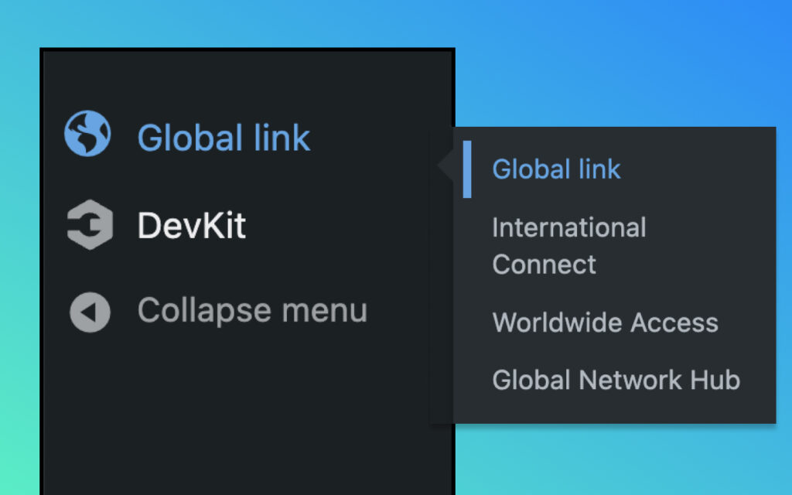
Task: Click the International Connect second line Connect
Action: pos(544,265)
